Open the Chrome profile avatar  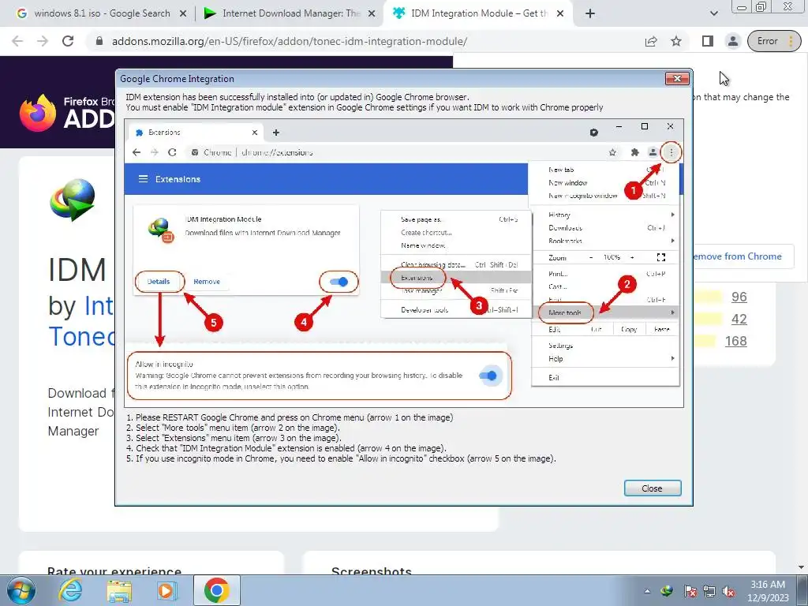point(733,41)
